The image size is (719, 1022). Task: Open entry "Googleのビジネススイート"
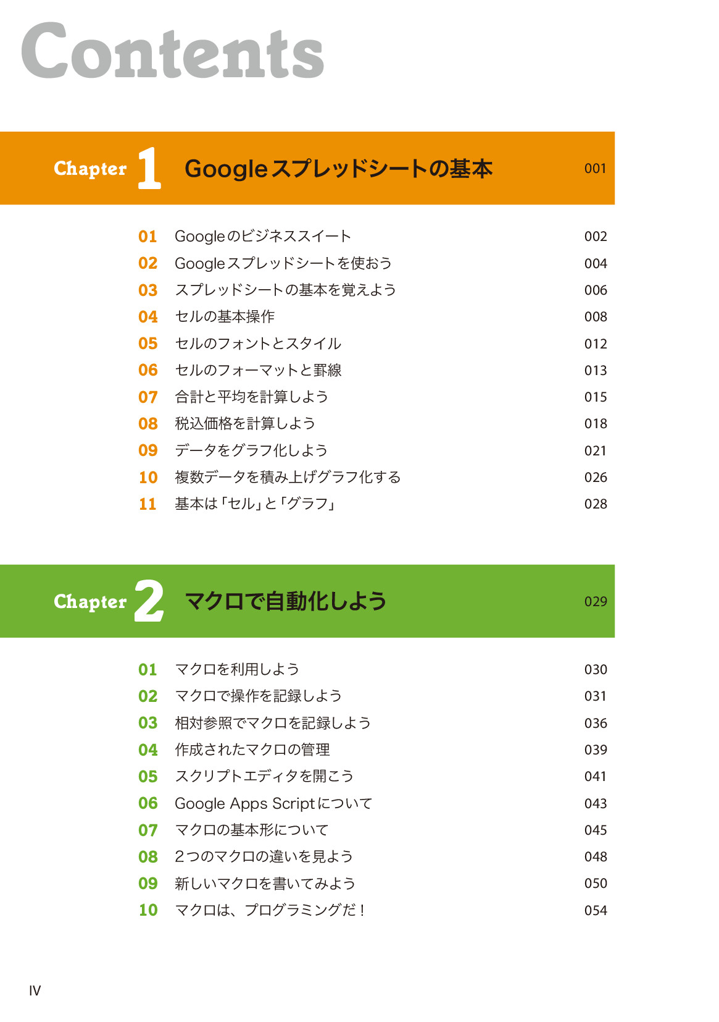point(262,236)
